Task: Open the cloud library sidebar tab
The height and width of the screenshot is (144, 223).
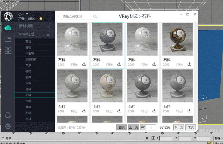Action: pyautogui.click(x=8, y=28)
